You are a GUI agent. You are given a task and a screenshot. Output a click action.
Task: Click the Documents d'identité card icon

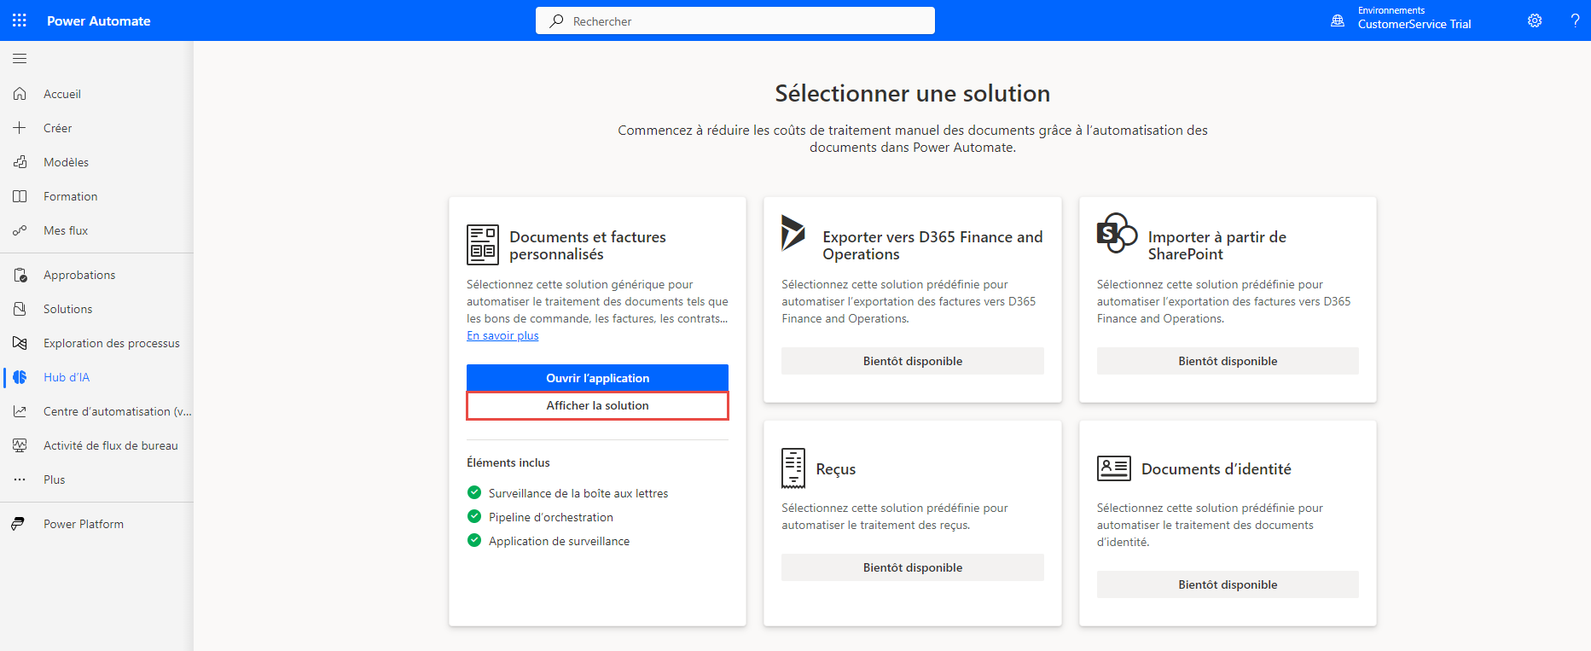click(1114, 468)
